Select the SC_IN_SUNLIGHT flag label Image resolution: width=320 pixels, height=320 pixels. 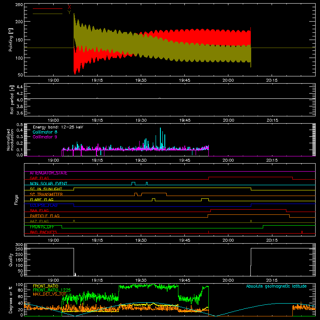point(46,189)
